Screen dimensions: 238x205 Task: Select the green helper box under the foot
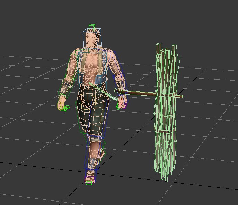89,184
